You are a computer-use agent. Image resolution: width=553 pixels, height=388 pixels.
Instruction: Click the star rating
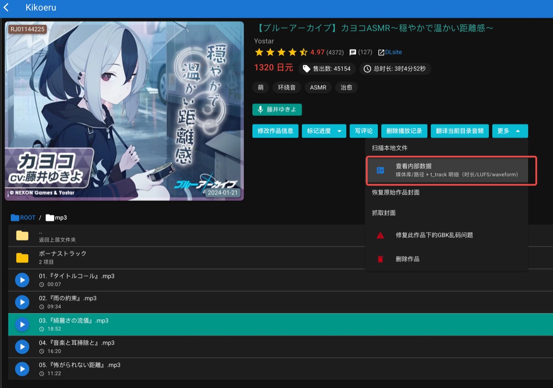[x=281, y=52]
